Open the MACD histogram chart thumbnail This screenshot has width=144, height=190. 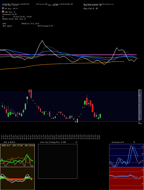[17, 178]
